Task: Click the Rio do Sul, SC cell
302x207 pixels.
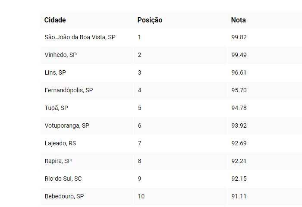Action: coord(63,179)
